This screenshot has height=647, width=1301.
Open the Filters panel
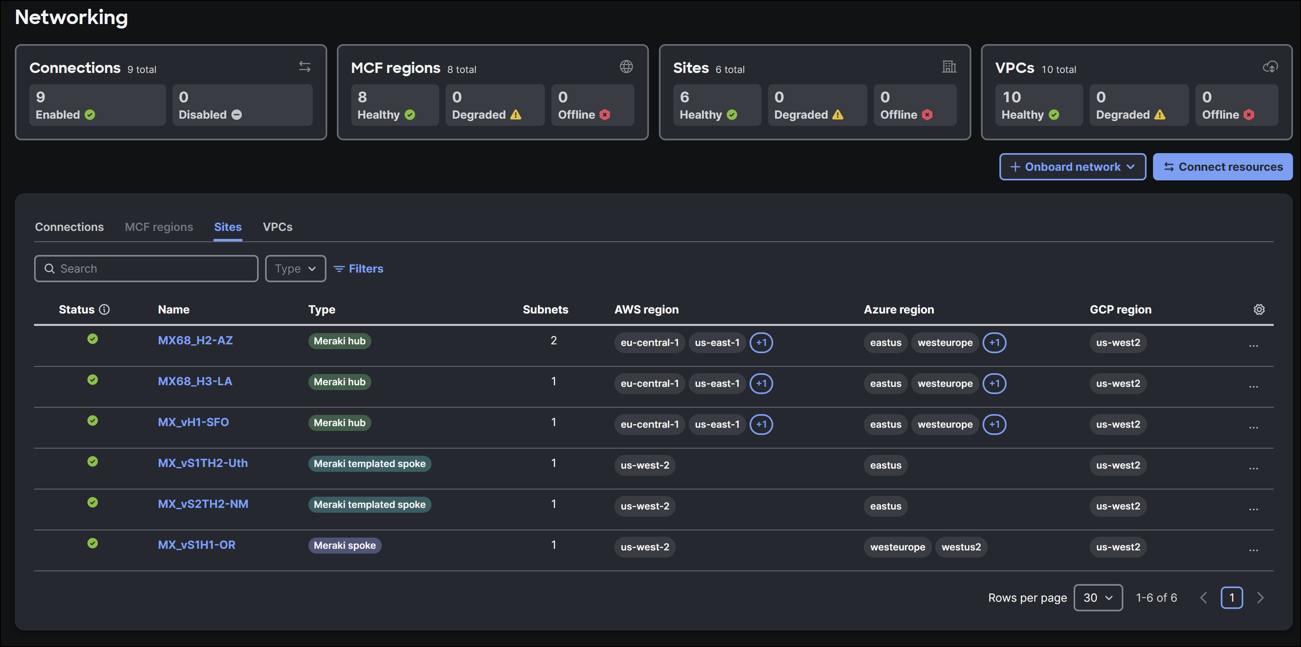[x=359, y=269]
